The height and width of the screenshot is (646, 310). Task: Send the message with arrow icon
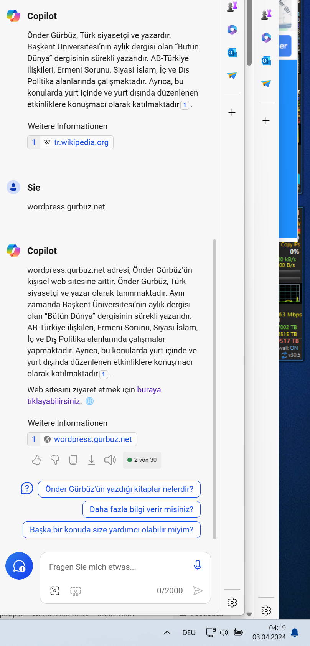pyautogui.click(x=198, y=591)
